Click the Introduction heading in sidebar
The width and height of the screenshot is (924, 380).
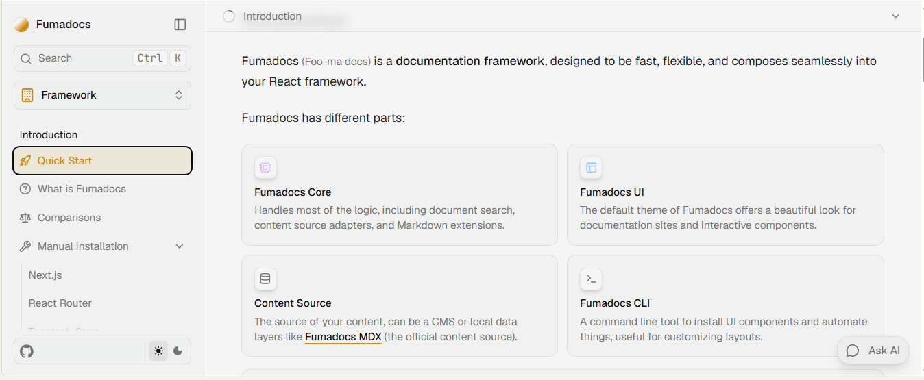(x=49, y=135)
